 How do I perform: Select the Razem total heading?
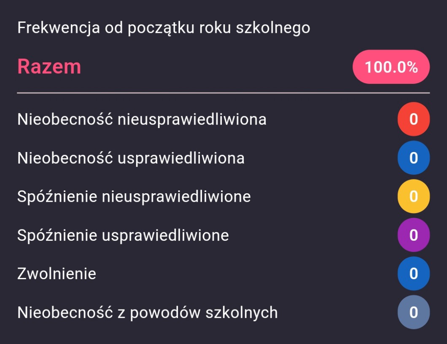pyautogui.click(x=49, y=67)
